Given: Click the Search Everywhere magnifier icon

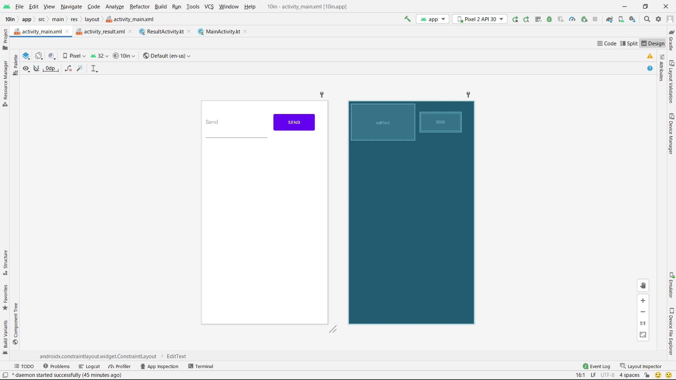Looking at the screenshot, I should pos(647,19).
